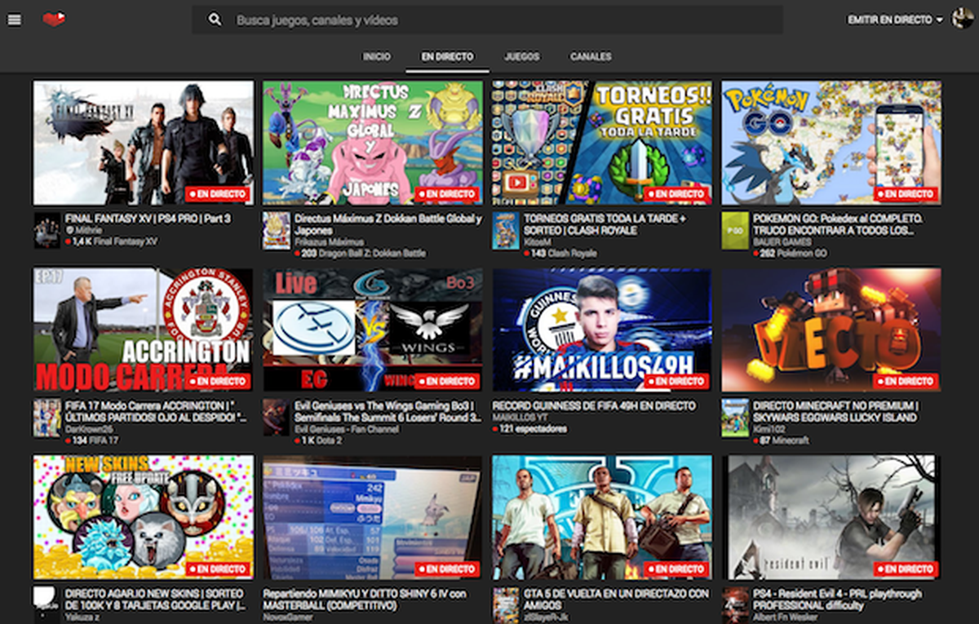979x624 pixels.
Task: Open the navigation hamburger menu
Action: (14, 20)
